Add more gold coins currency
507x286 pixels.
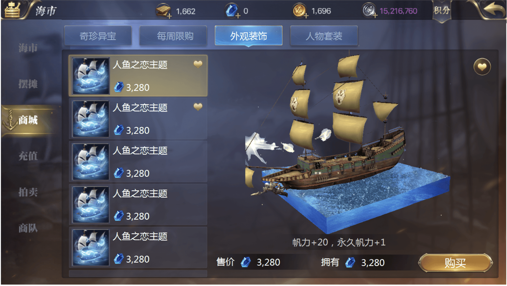coord(306,16)
